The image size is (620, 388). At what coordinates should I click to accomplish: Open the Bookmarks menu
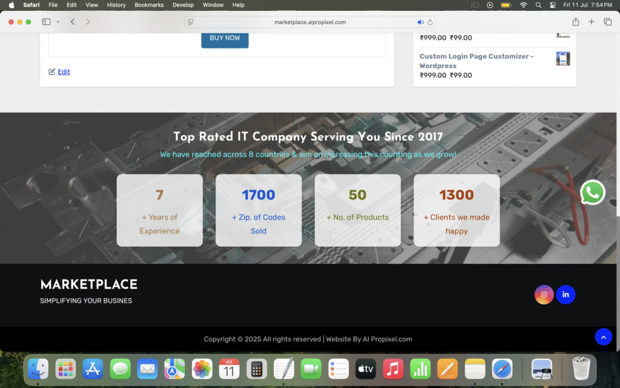pyautogui.click(x=148, y=5)
